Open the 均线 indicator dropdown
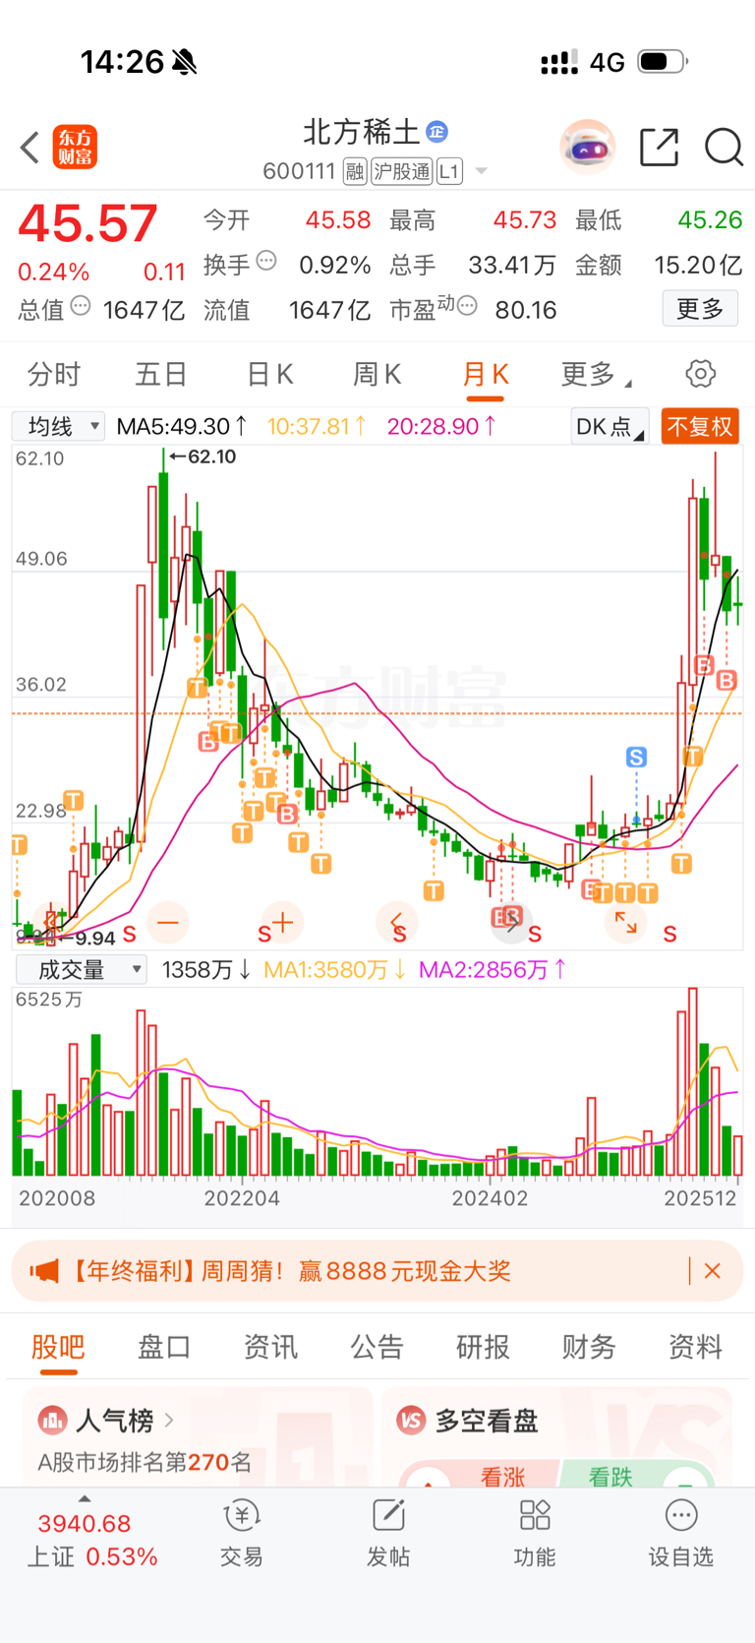Image resolution: width=755 pixels, height=1643 pixels. (58, 426)
